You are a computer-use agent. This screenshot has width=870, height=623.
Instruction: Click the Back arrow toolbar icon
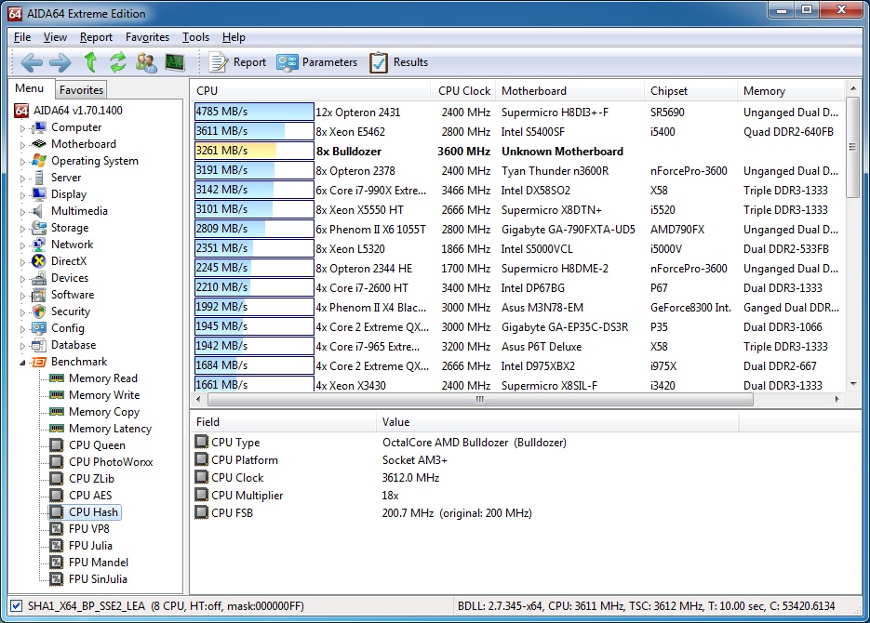click(x=32, y=62)
